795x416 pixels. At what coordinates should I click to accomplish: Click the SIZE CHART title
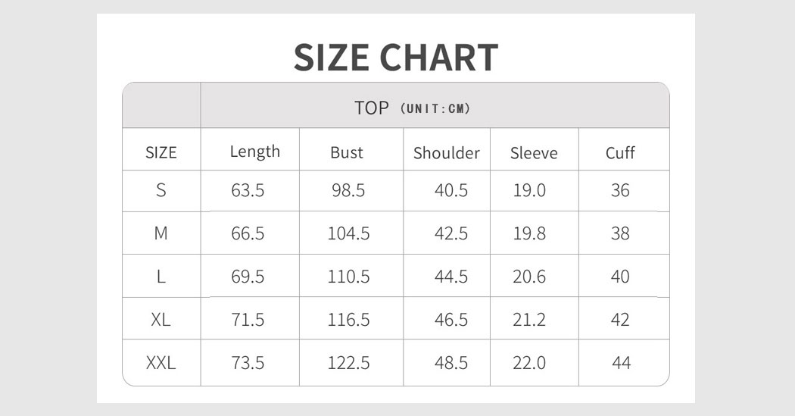[396, 58]
